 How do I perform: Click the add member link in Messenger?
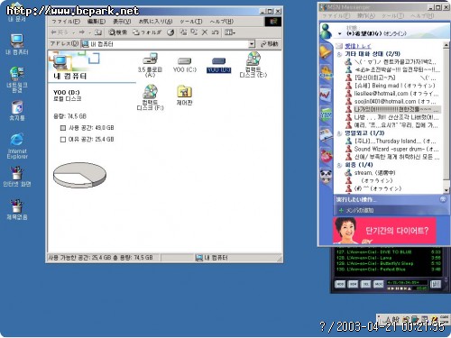coord(356,210)
